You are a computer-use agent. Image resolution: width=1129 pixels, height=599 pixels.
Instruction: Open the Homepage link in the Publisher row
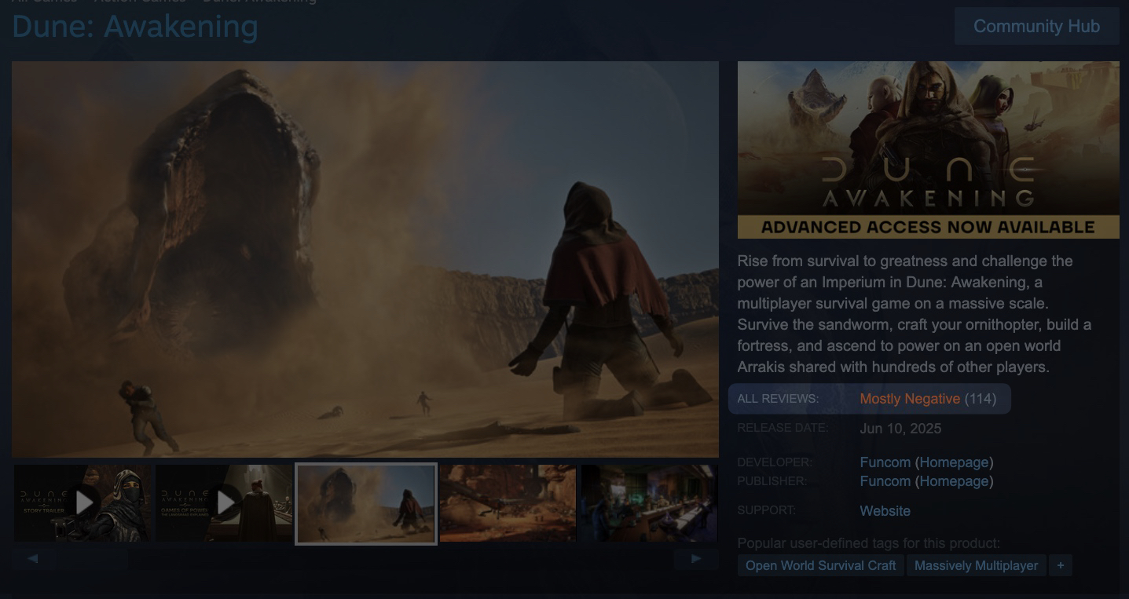(x=954, y=481)
